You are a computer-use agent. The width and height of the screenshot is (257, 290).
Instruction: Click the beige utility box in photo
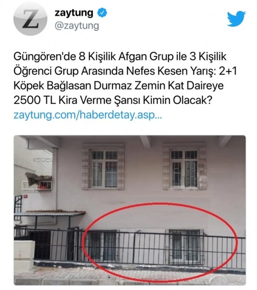pos(24,255)
